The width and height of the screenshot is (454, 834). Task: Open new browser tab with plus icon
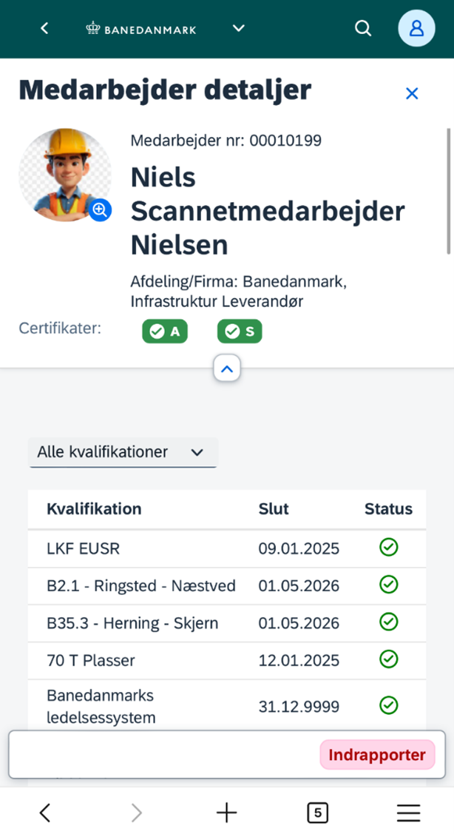[226, 813]
